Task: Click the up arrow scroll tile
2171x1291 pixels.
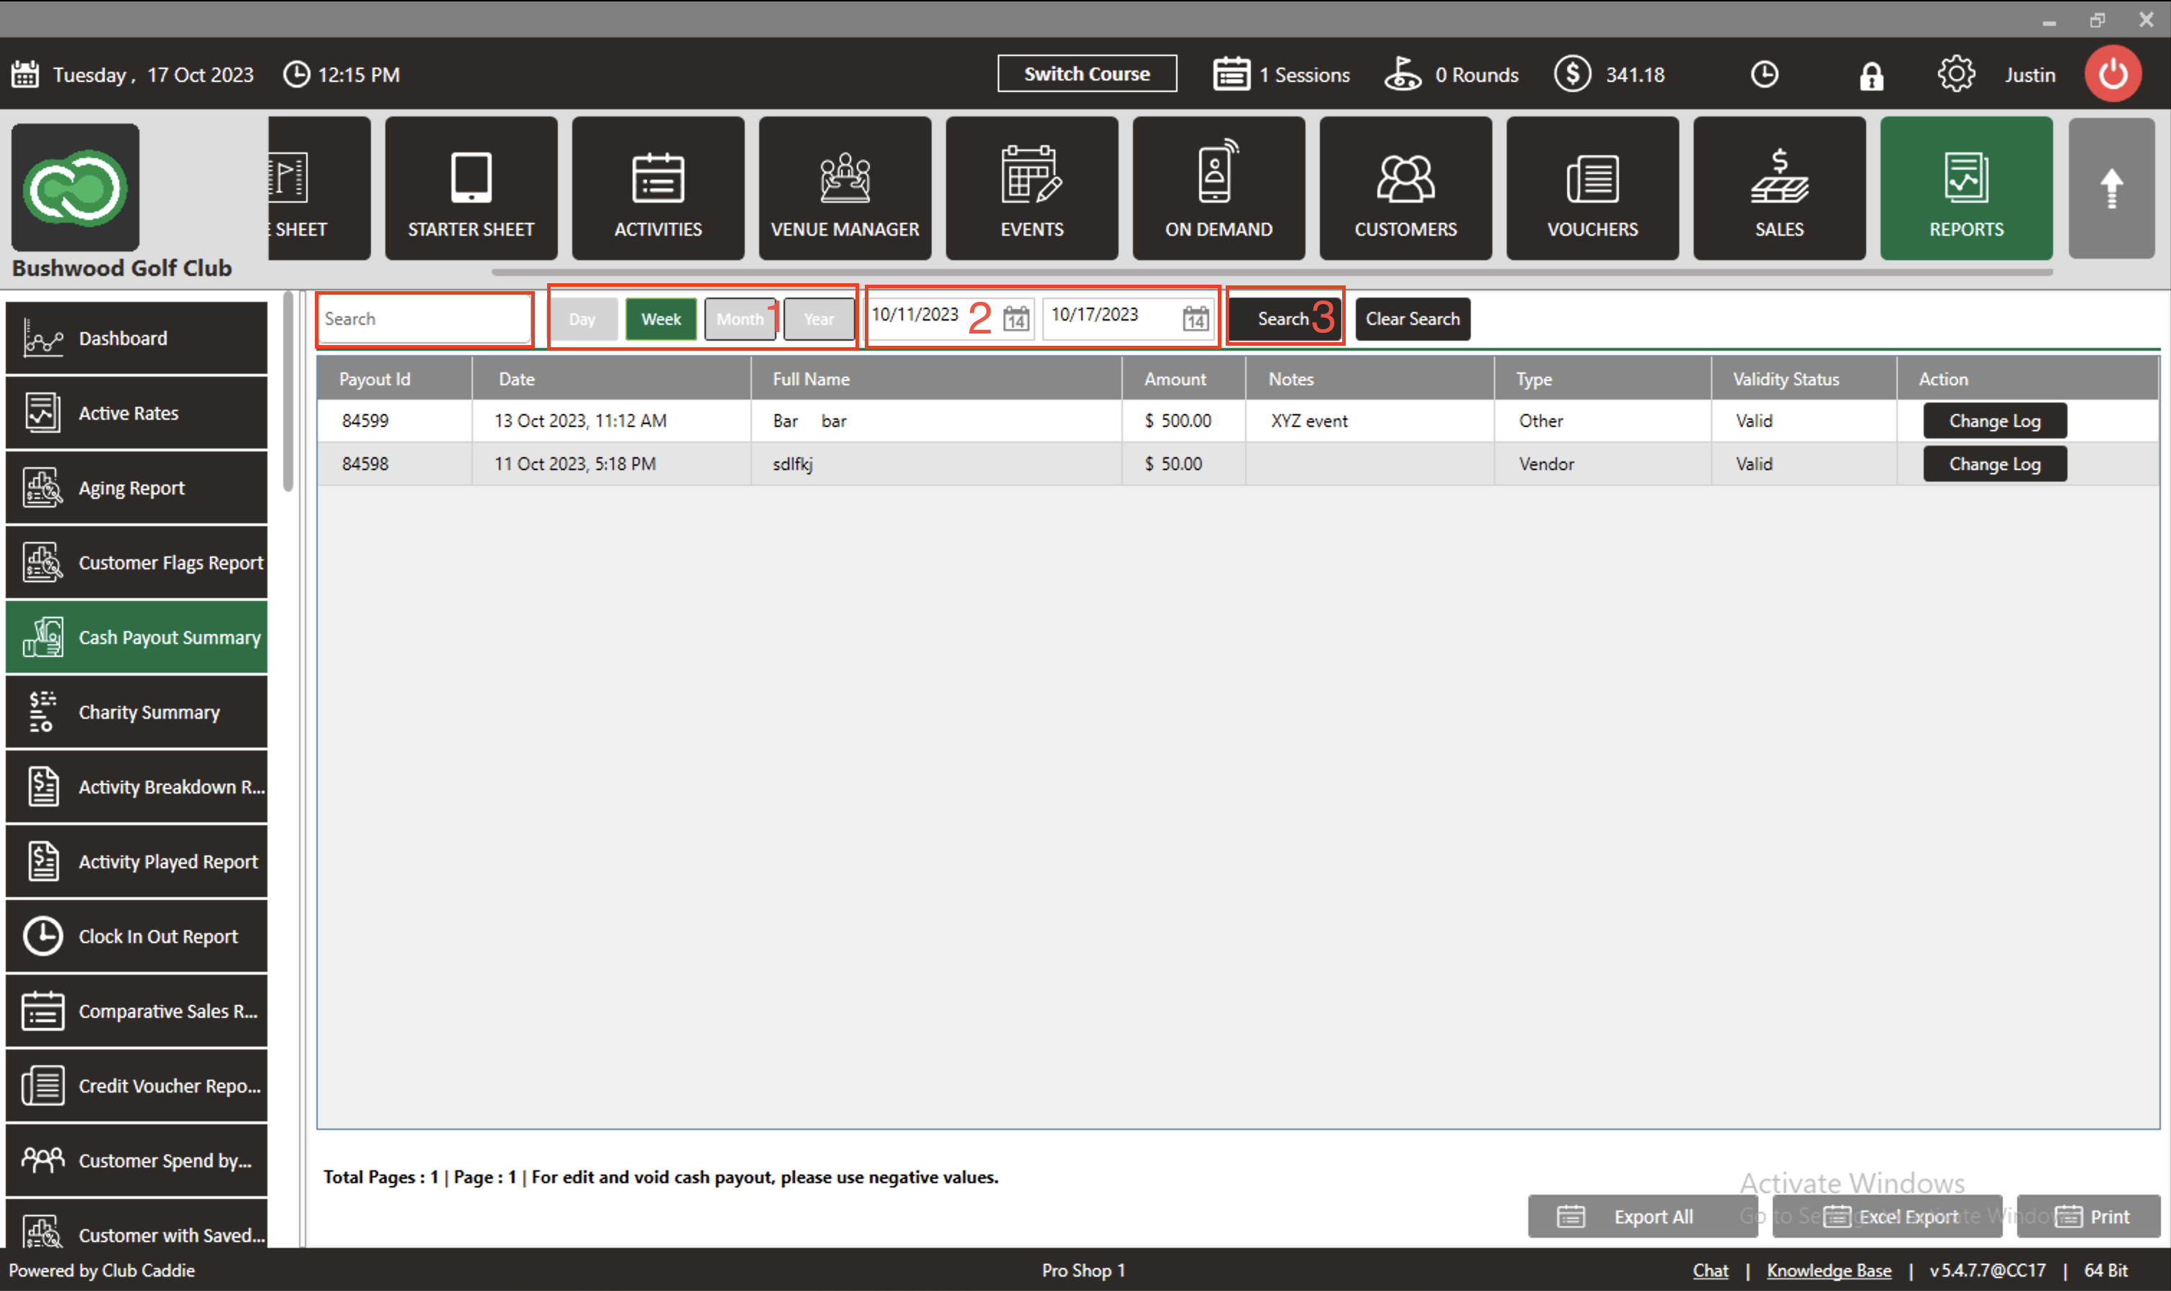Action: [2111, 189]
